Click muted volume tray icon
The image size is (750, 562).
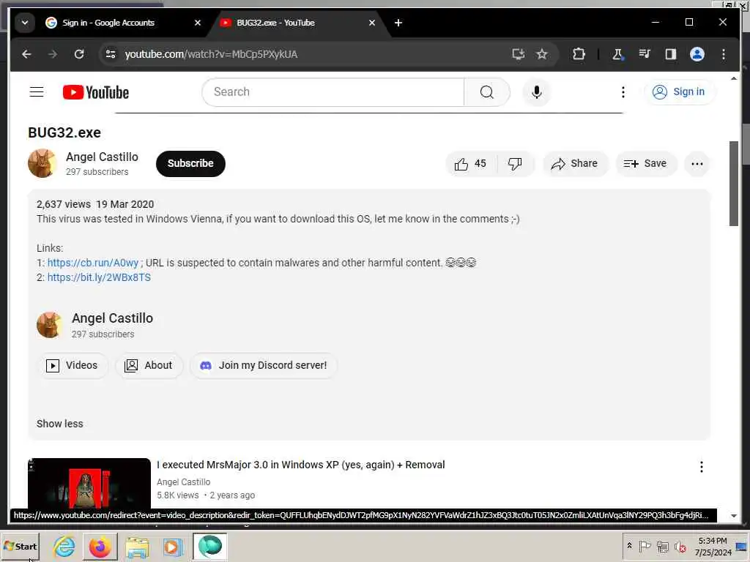(x=680, y=546)
